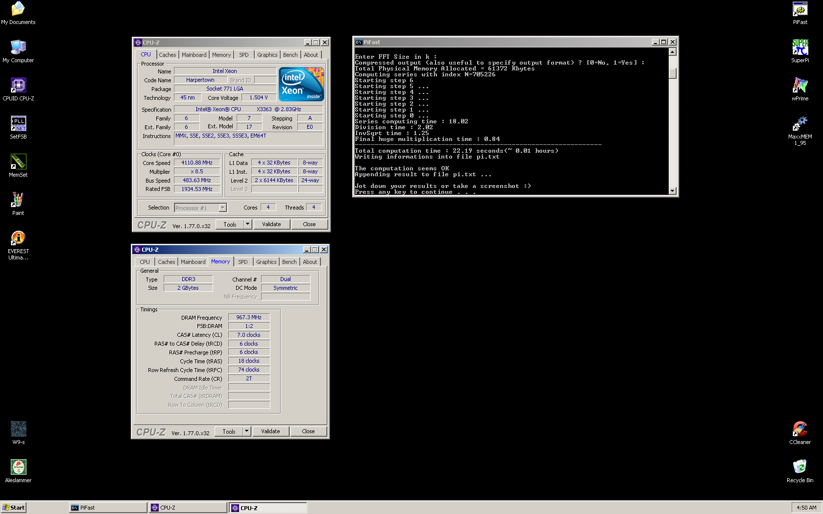Screen dimensions: 823x514
Task: Open Memory tab in top CPU-Z window
Action: pyautogui.click(x=221, y=55)
